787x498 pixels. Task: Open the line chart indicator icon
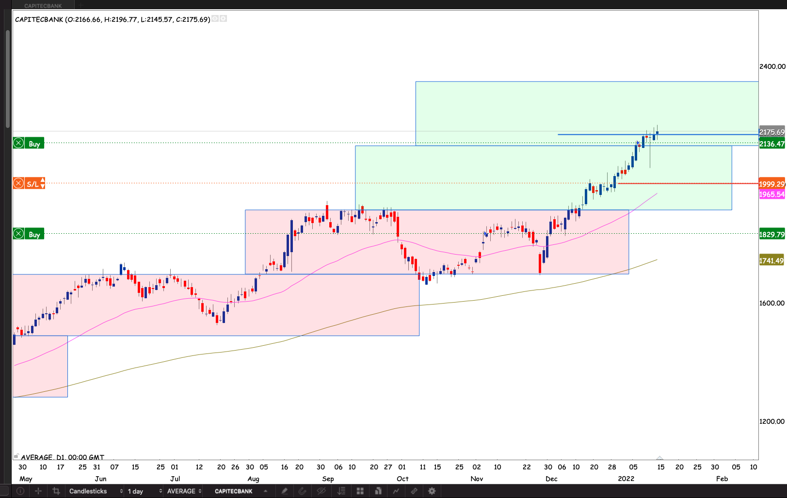point(396,491)
